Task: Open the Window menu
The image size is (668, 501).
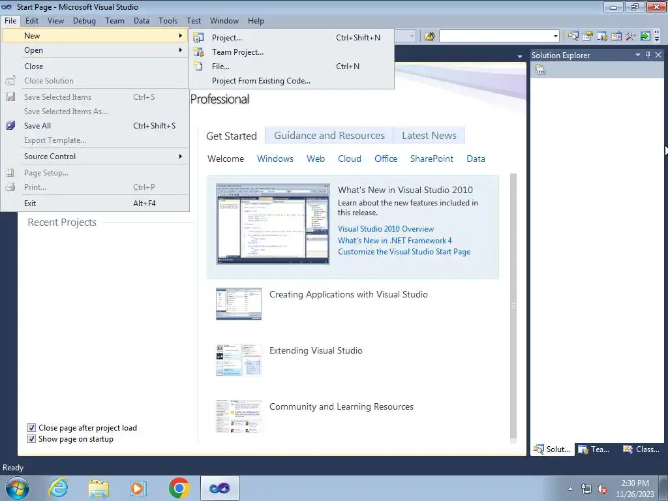Action: pyautogui.click(x=224, y=20)
